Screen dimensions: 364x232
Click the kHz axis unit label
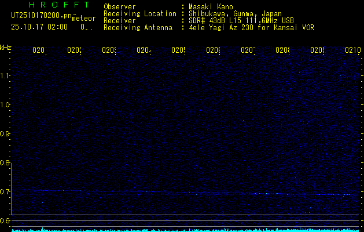tap(5, 46)
